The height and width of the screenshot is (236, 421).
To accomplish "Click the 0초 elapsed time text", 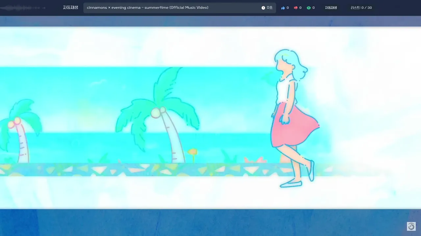I will pos(269,8).
